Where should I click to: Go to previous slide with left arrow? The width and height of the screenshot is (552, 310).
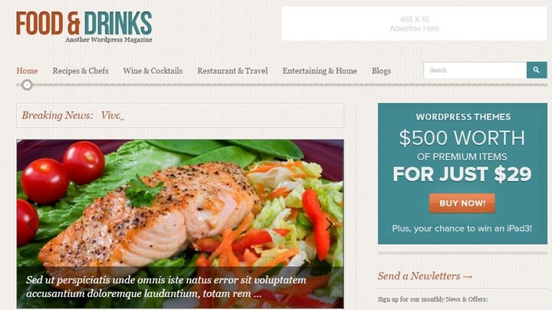click(x=31, y=224)
